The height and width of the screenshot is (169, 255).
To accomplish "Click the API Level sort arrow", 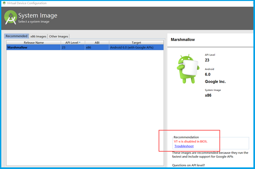I will tap(80, 42).
